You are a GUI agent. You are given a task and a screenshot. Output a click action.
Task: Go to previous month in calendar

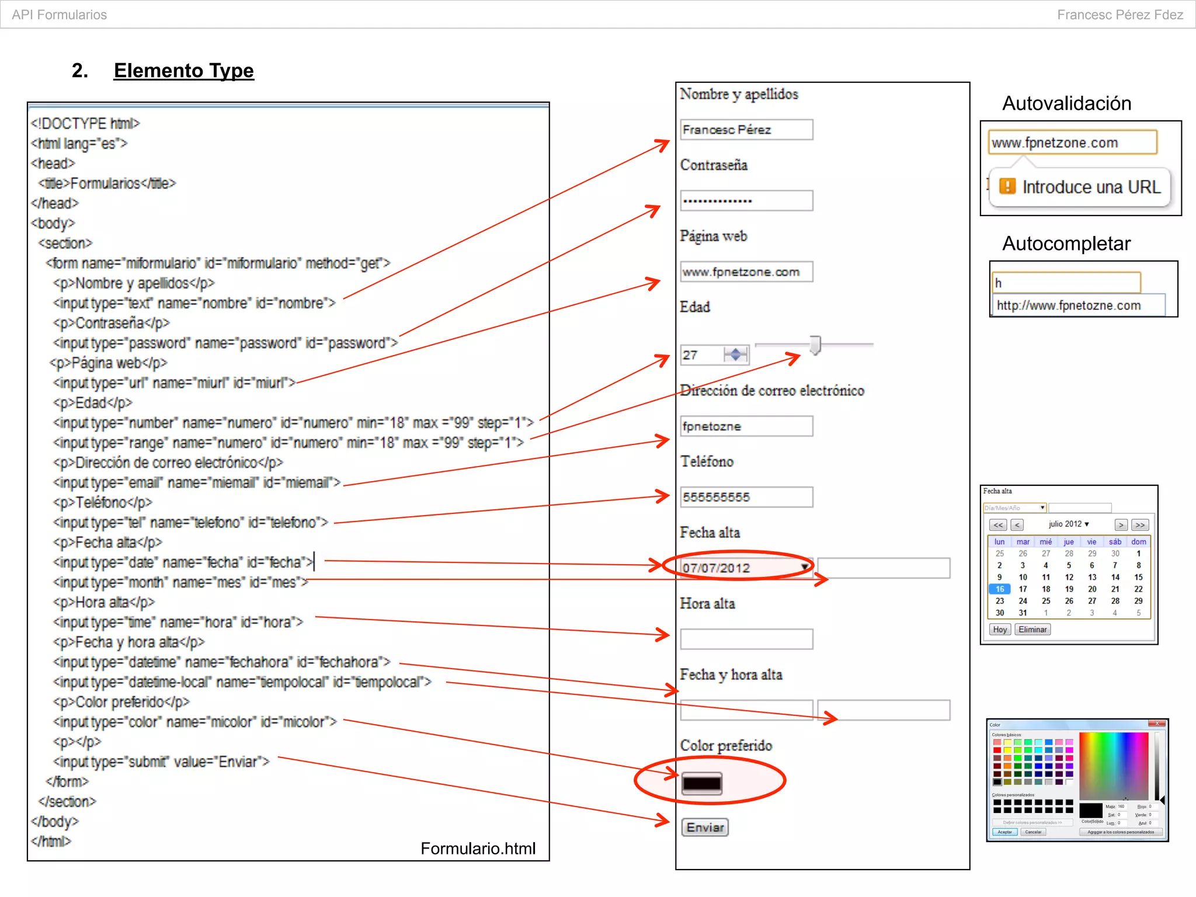(x=1017, y=525)
